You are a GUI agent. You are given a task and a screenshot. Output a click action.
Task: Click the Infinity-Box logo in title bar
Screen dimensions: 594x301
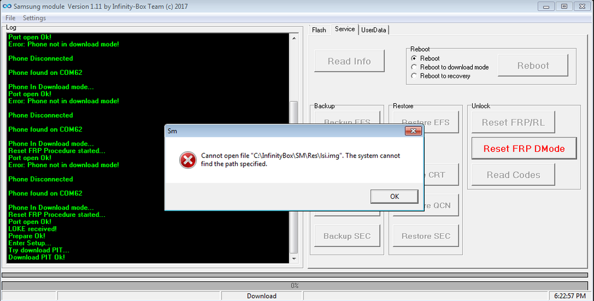(x=7, y=6)
